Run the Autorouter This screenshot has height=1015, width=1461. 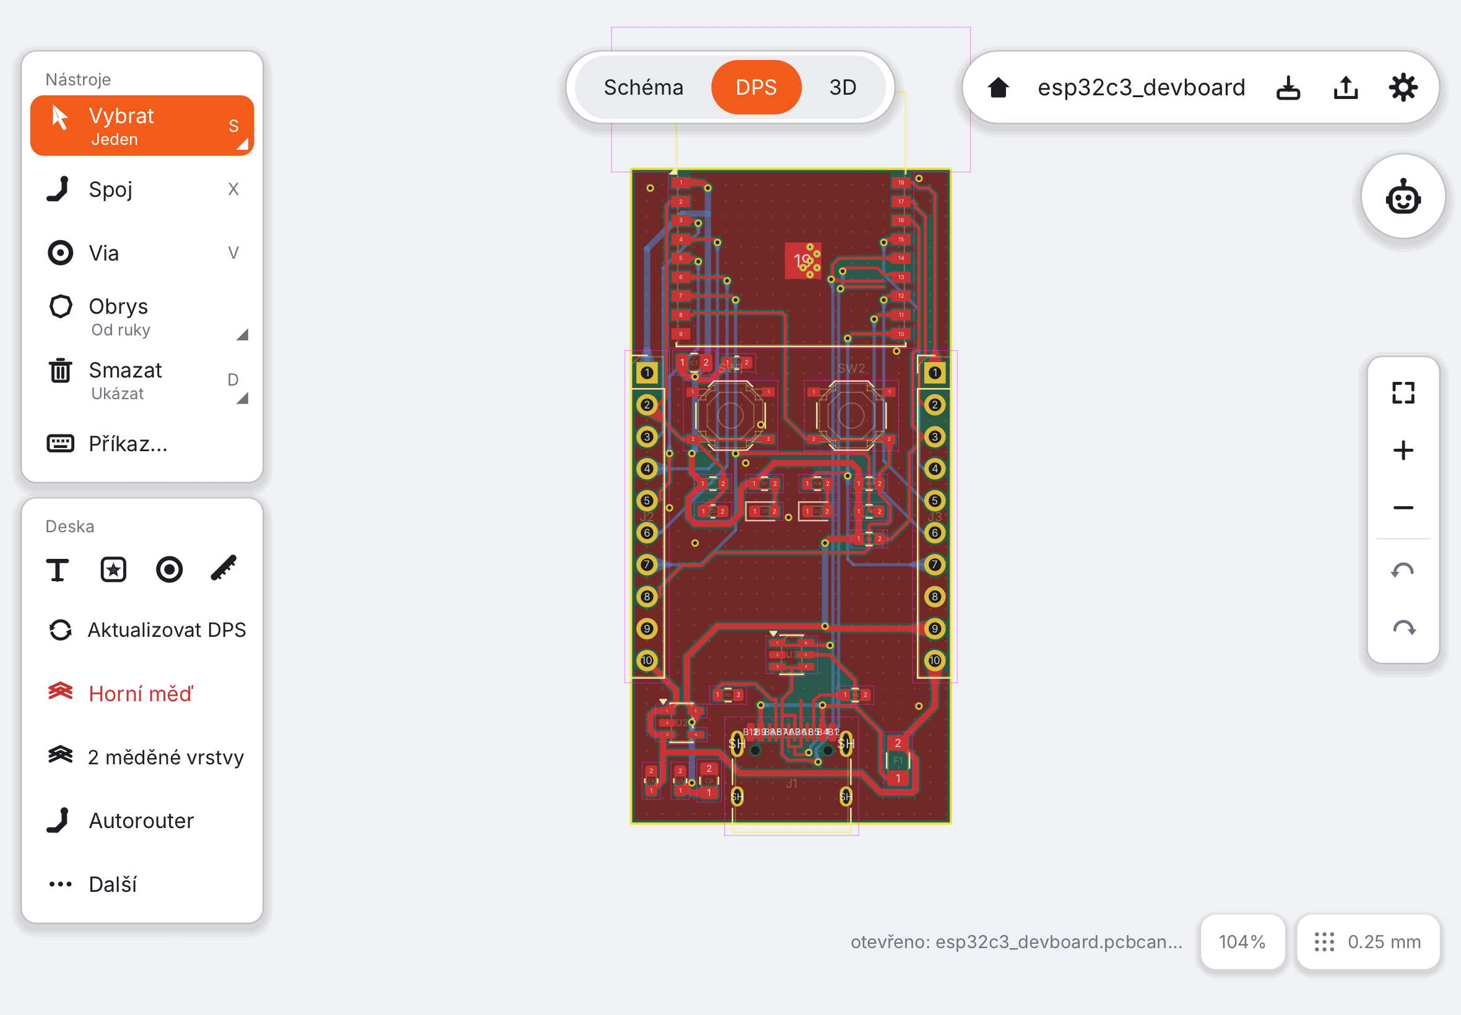click(142, 821)
